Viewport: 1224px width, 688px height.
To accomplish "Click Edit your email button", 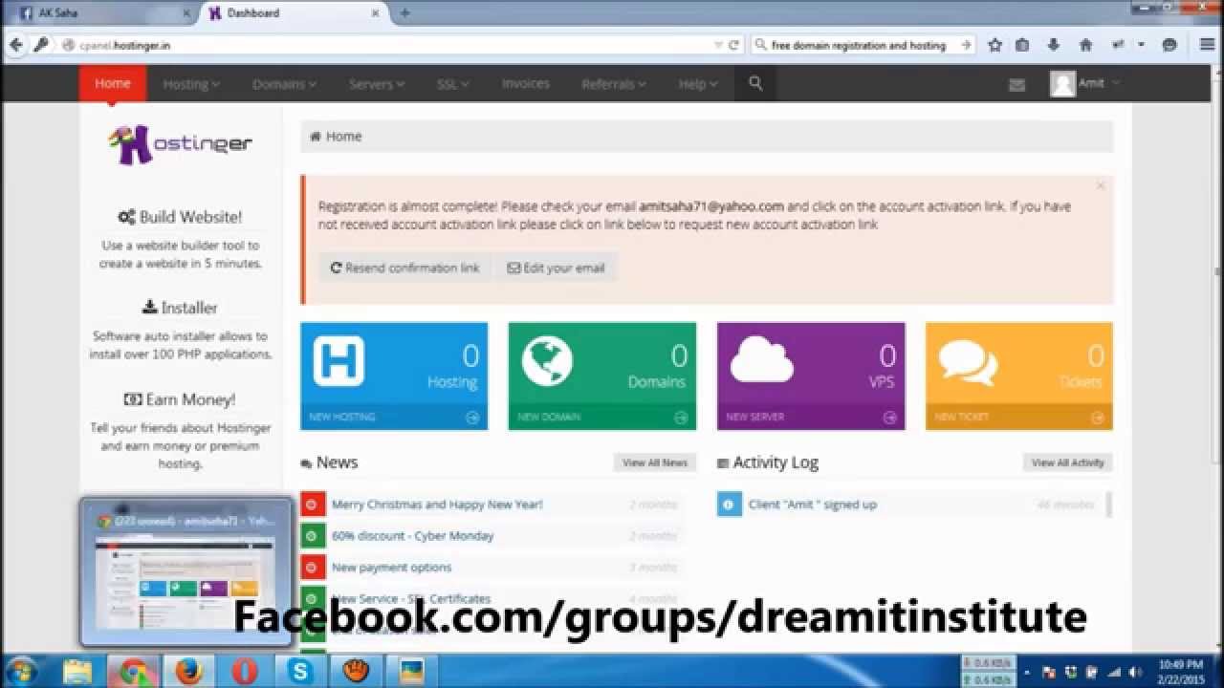I will point(556,269).
